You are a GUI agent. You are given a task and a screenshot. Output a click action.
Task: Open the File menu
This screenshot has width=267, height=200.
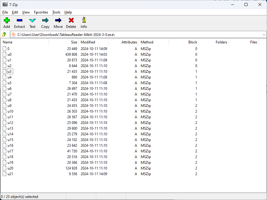tap(5, 12)
